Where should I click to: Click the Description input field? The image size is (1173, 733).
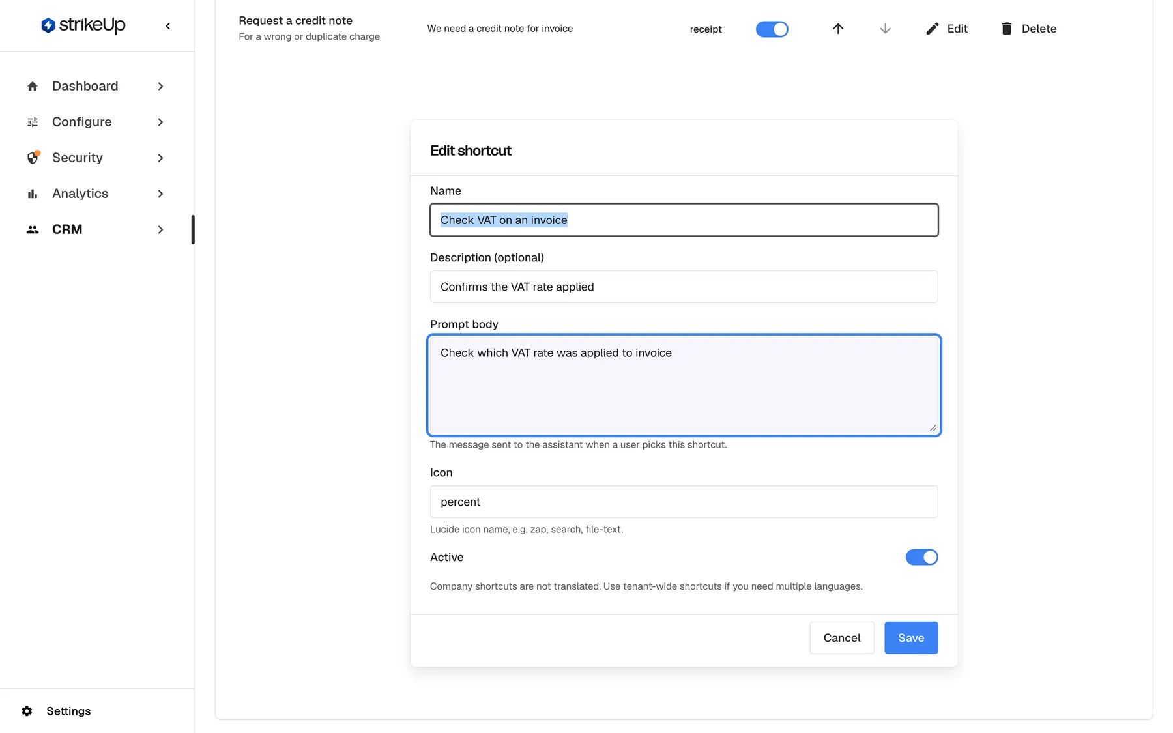pyautogui.click(x=684, y=287)
